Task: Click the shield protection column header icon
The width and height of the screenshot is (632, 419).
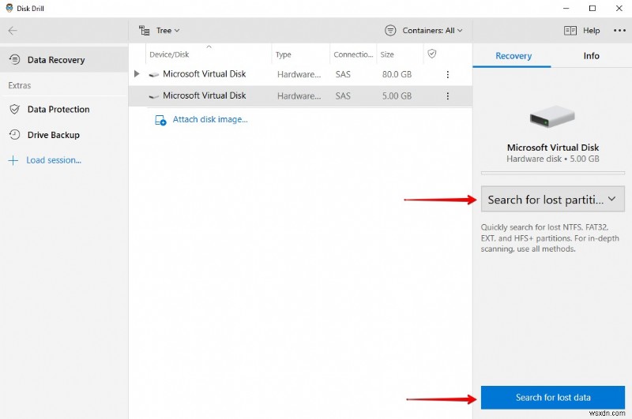Action: click(x=431, y=54)
